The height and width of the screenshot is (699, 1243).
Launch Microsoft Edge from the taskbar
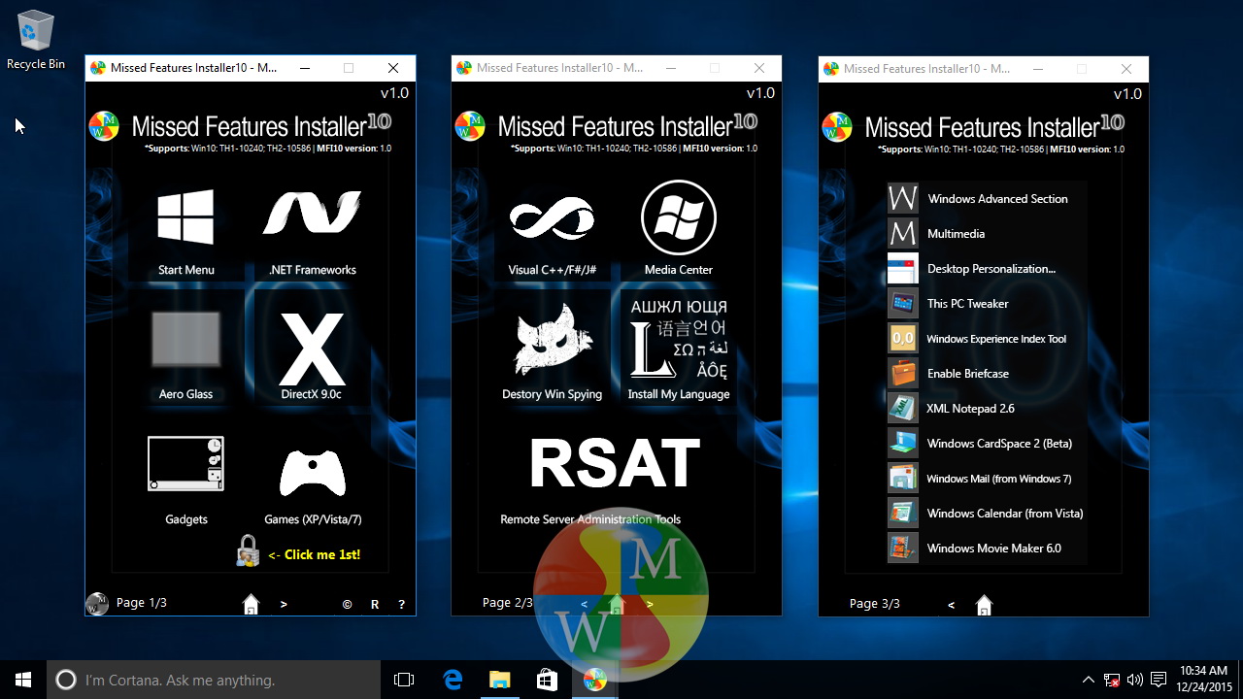click(453, 680)
